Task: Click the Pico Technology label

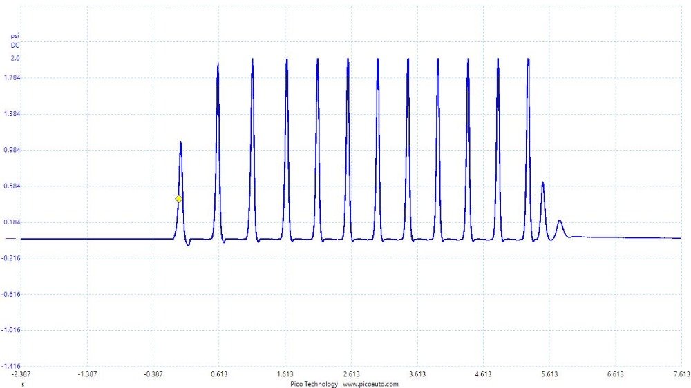Action: click(314, 384)
